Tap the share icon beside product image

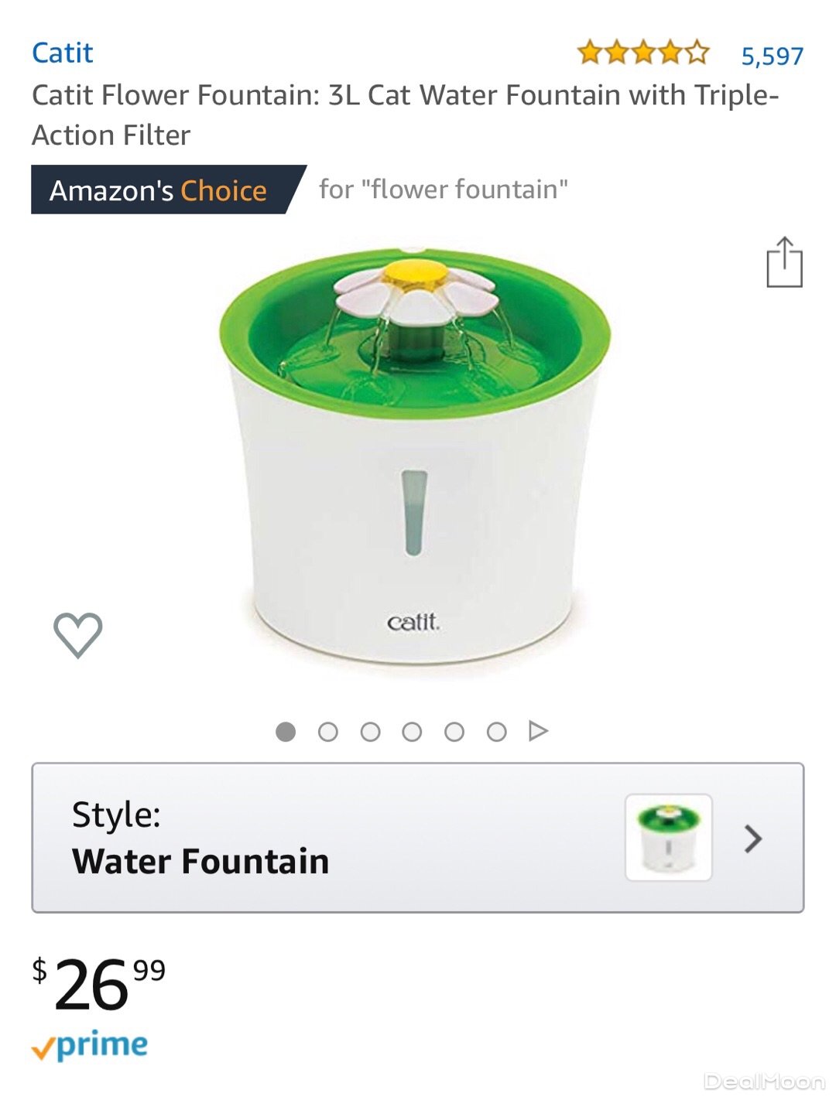[784, 263]
